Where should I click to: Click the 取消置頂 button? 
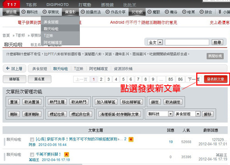32,102
